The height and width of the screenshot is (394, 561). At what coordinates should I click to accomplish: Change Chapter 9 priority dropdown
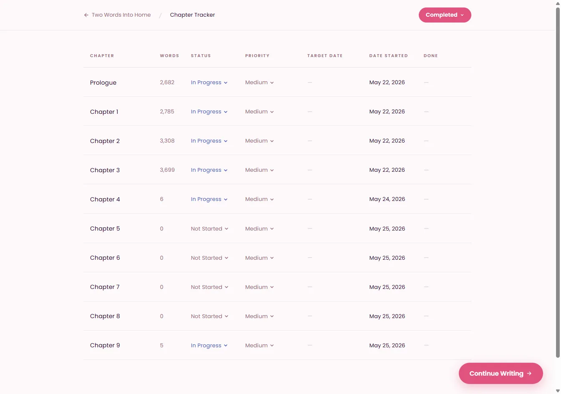click(259, 346)
